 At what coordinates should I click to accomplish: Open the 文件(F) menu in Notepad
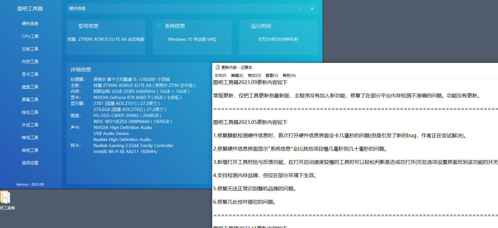[x=220, y=75]
